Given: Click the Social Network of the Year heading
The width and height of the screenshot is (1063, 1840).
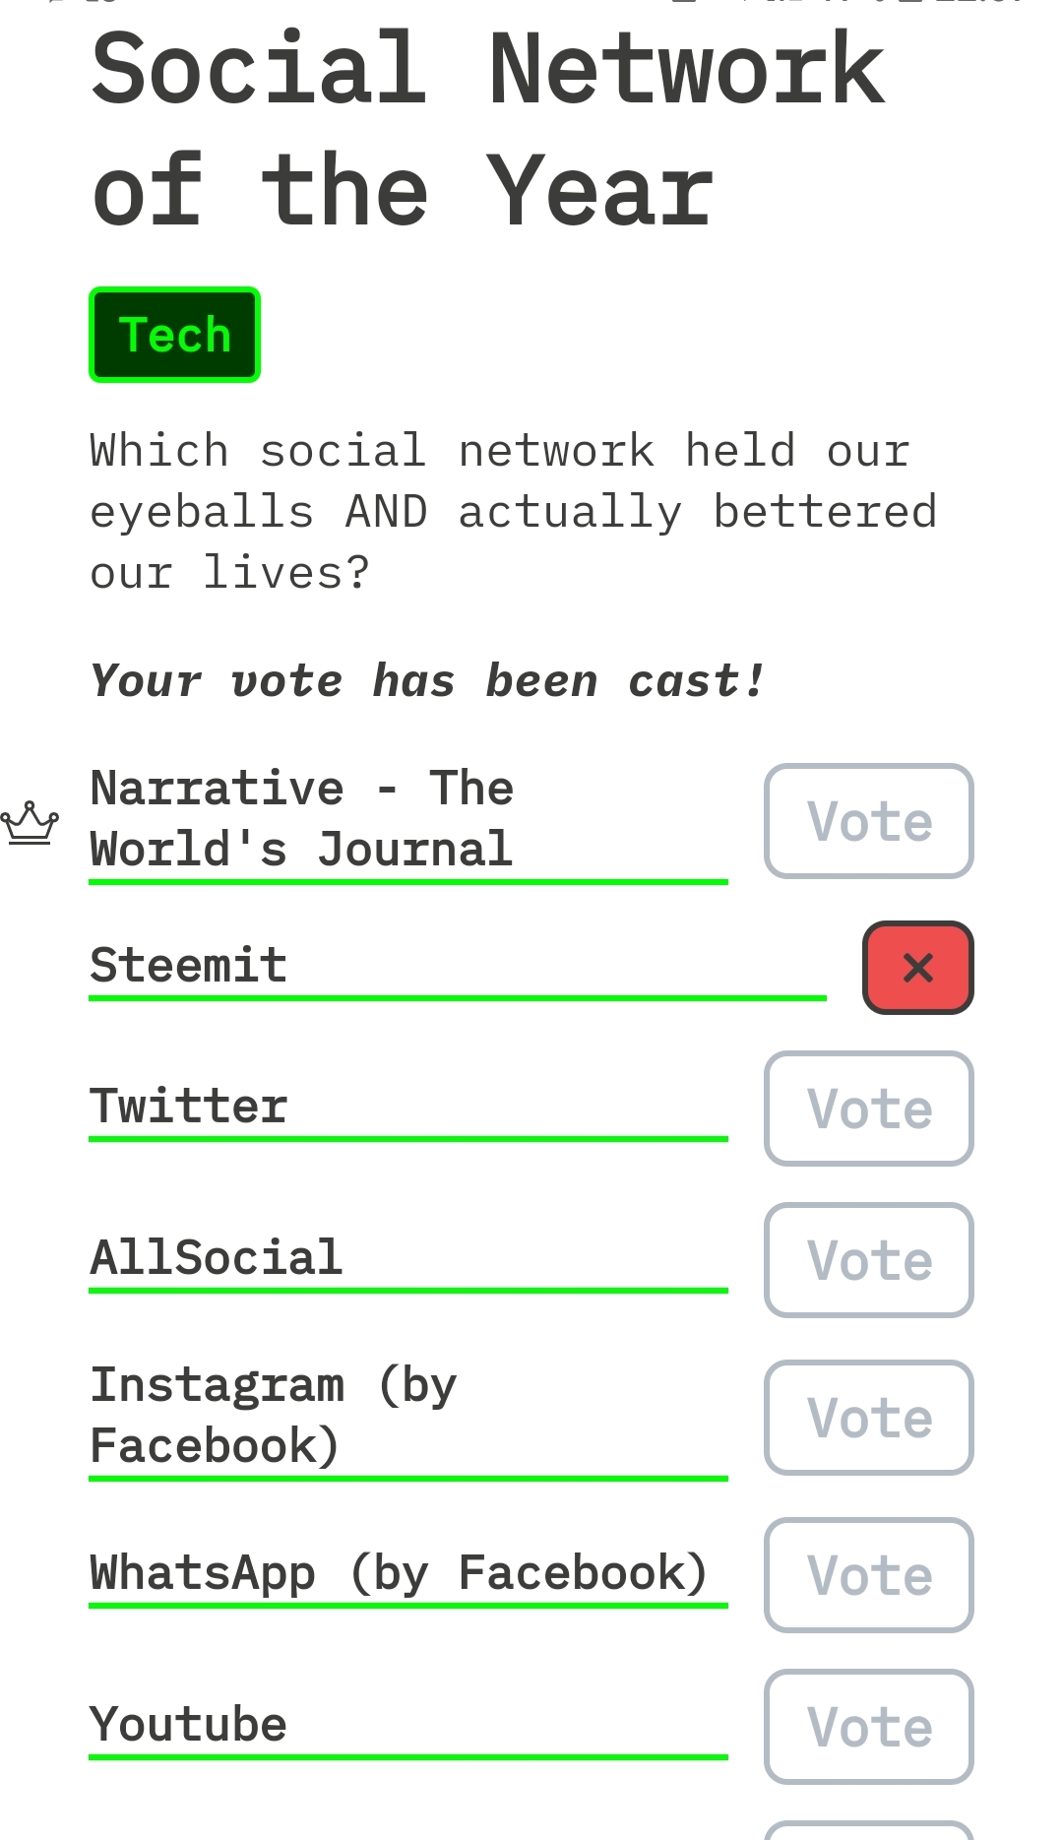Looking at the screenshot, I should (x=488, y=128).
